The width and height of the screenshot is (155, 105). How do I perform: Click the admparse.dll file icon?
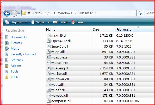click(x=49, y=101)
